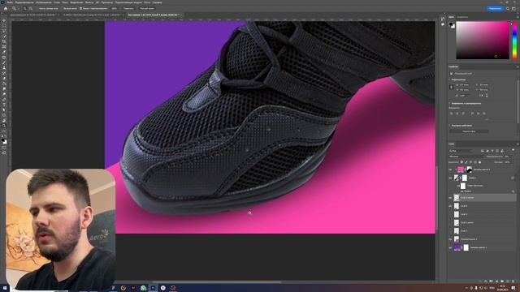Choose Zoom Out mode in options bar
Screen dimensions: 520x292
coord(31,8)
